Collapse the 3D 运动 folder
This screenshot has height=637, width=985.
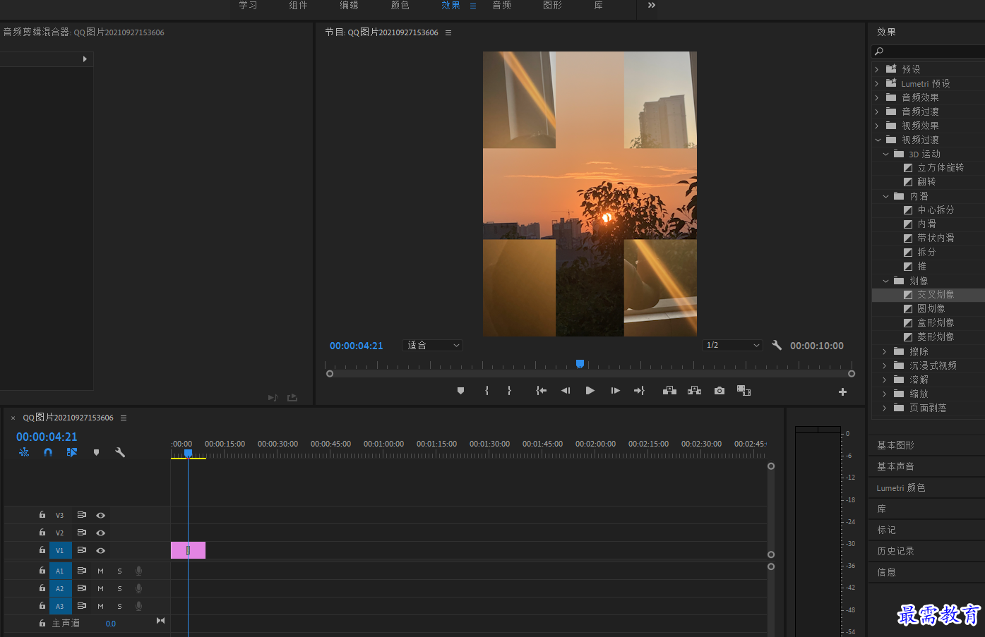tap(885, 154)
